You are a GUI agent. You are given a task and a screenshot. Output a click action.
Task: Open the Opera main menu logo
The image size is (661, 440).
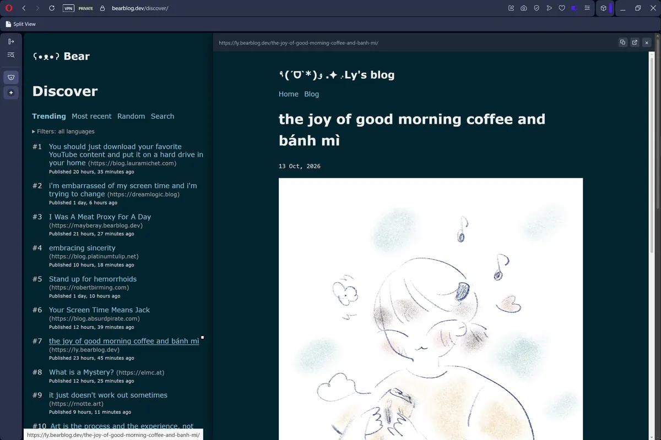pyautogui.click(x=9, y=8)
